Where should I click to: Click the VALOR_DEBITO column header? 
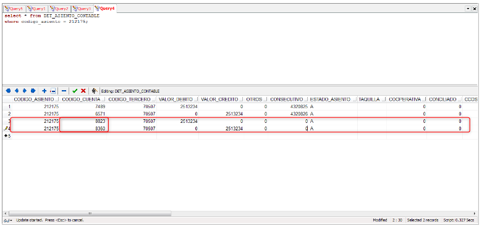[177, 99]
